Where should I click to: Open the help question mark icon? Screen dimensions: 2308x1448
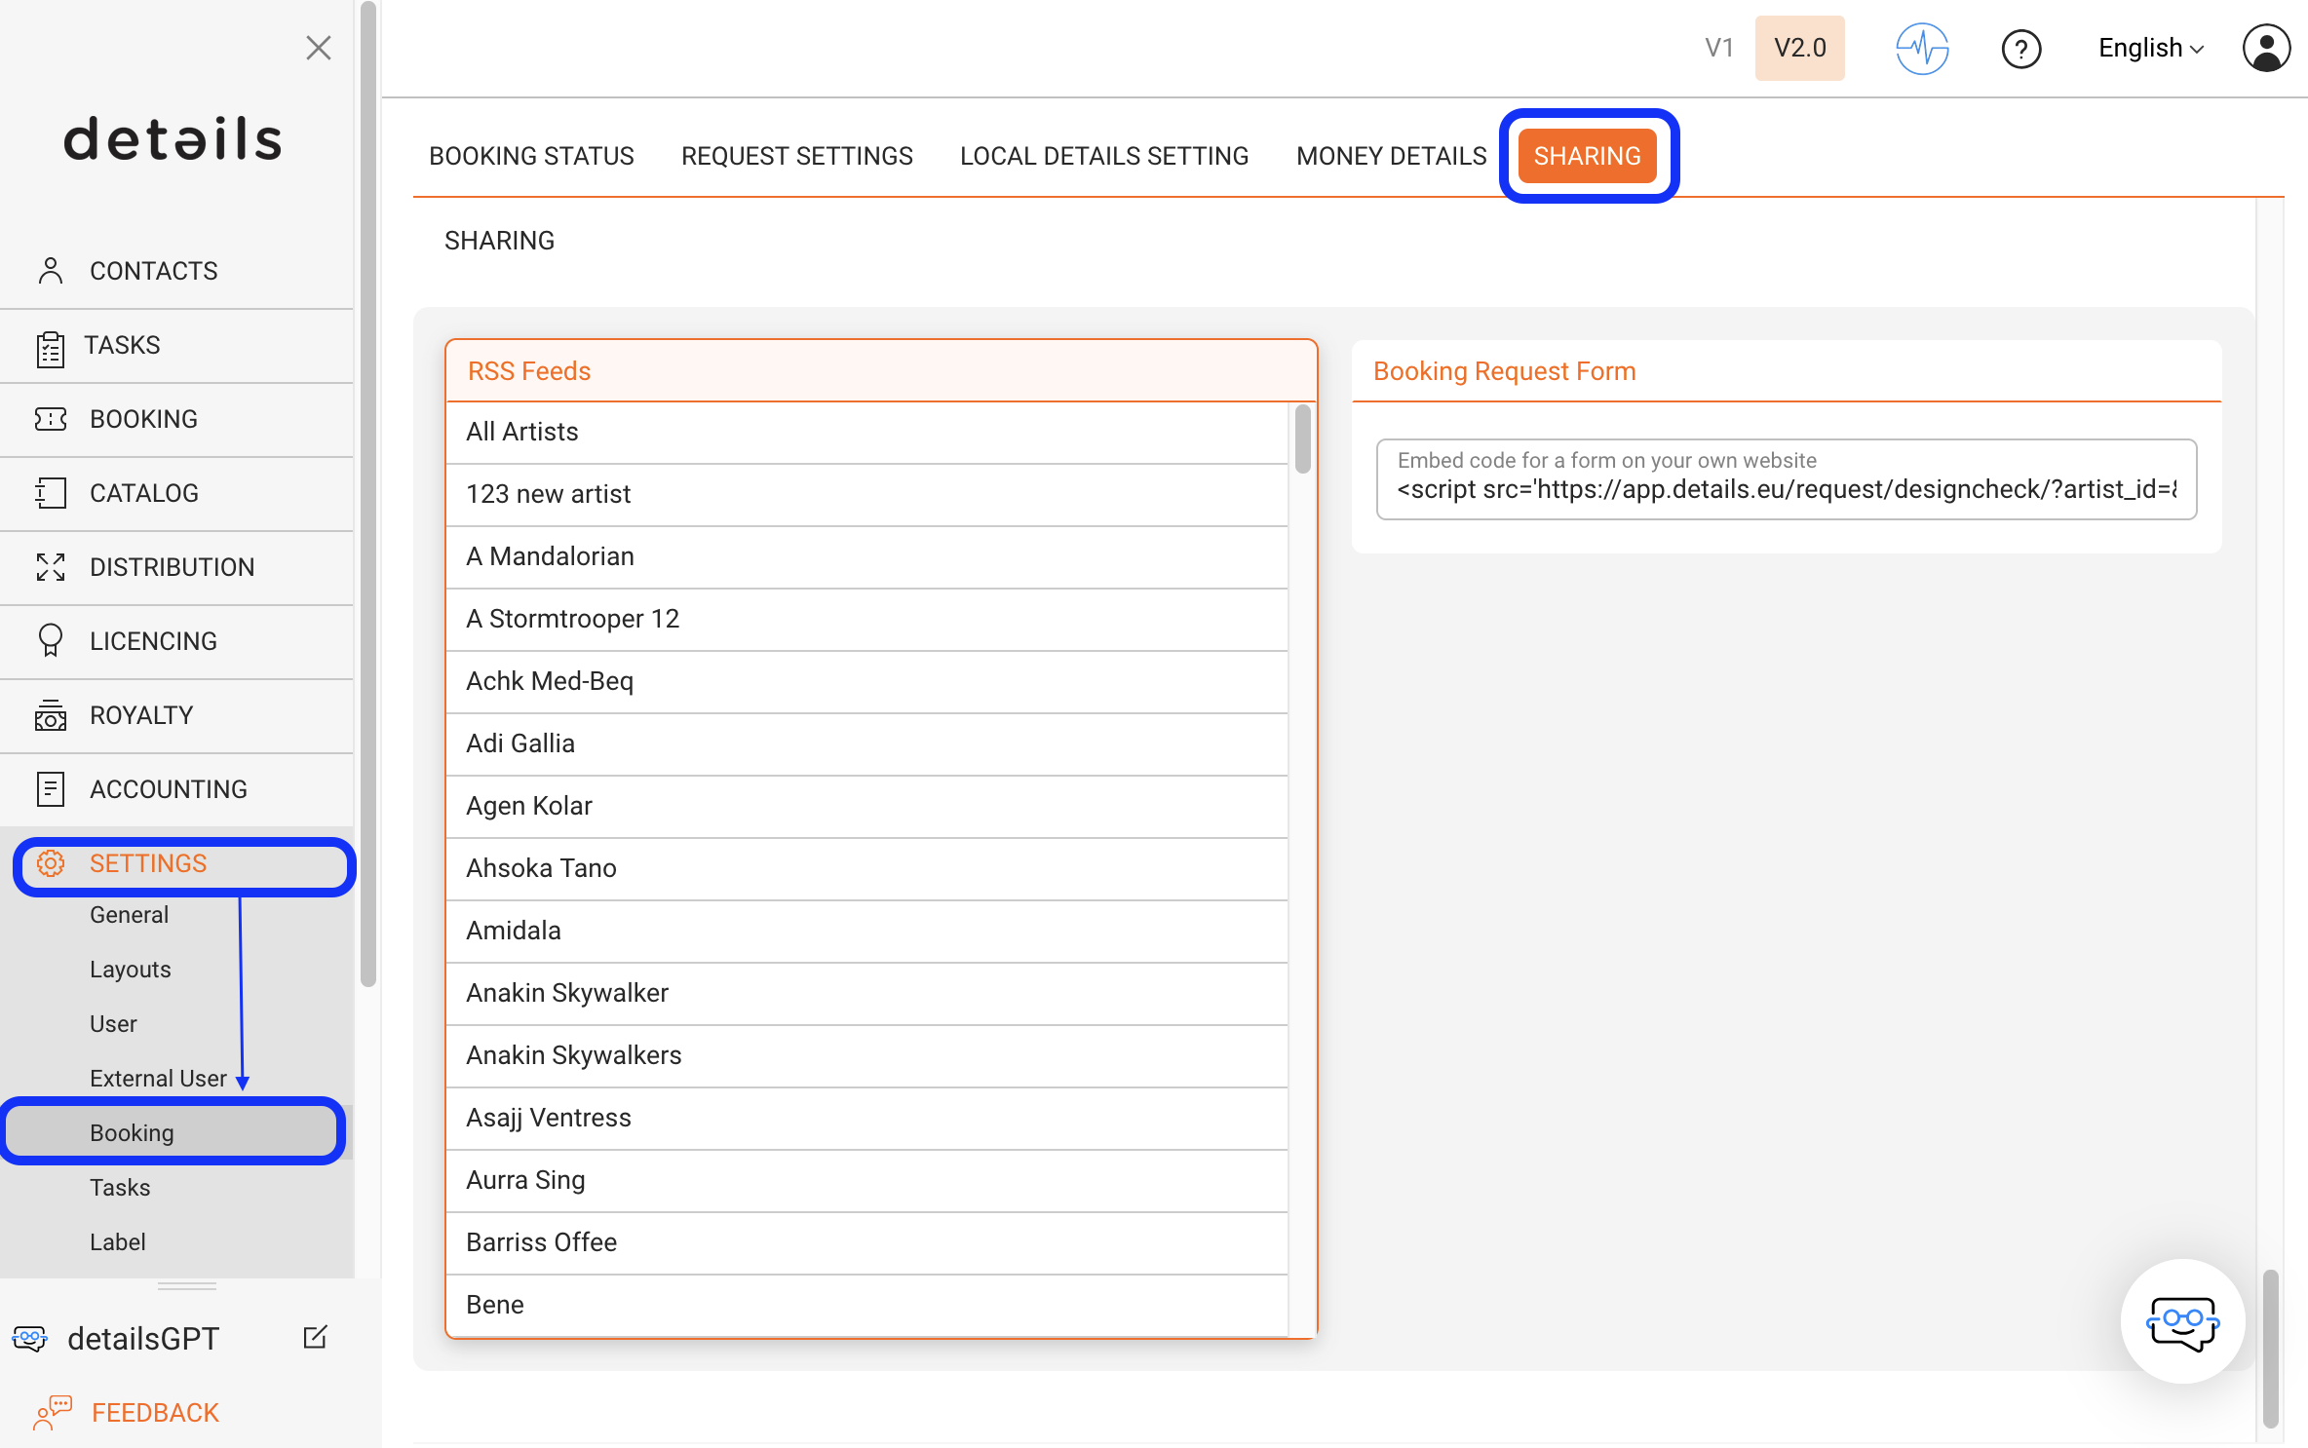pos(2021,48)
